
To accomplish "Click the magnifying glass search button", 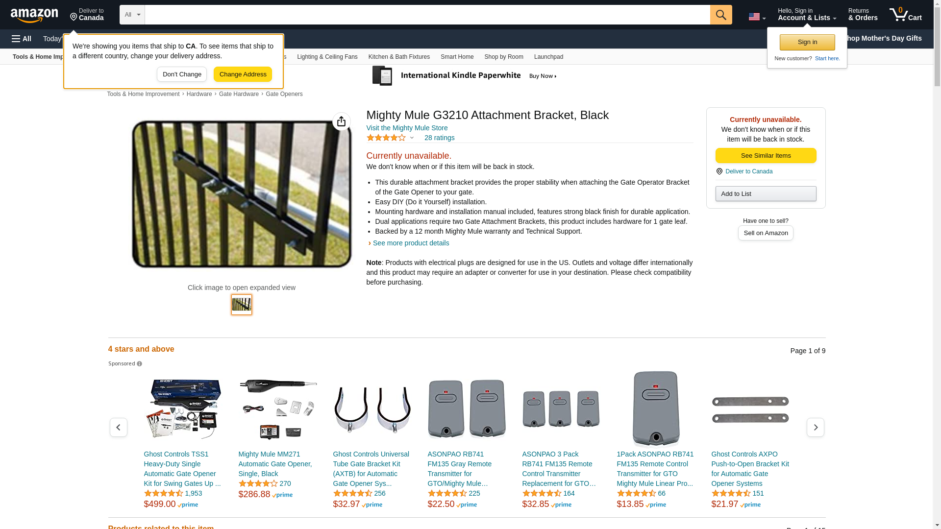I will 720,15.
